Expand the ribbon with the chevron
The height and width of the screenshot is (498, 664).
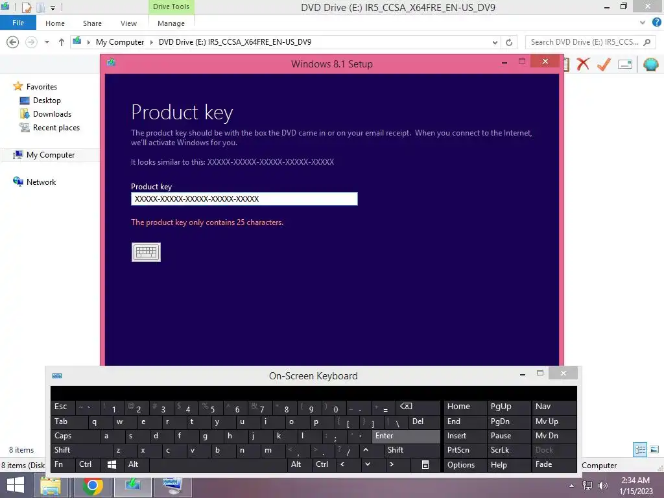coord(643,23)
